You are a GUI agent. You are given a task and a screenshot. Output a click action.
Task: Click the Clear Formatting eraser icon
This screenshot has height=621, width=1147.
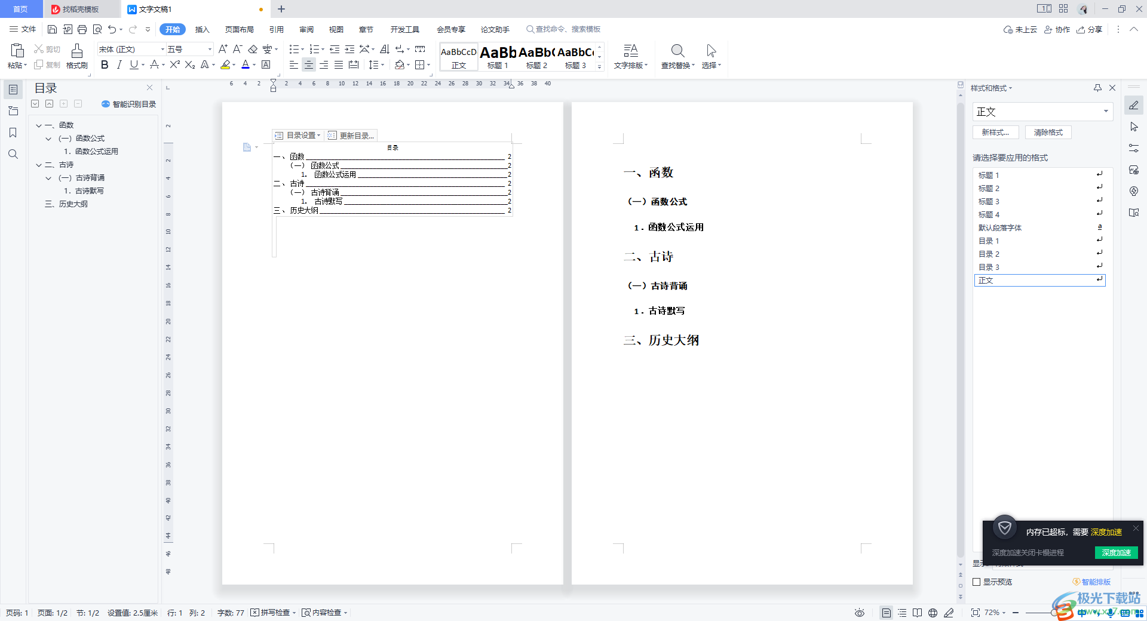[253, 49]
